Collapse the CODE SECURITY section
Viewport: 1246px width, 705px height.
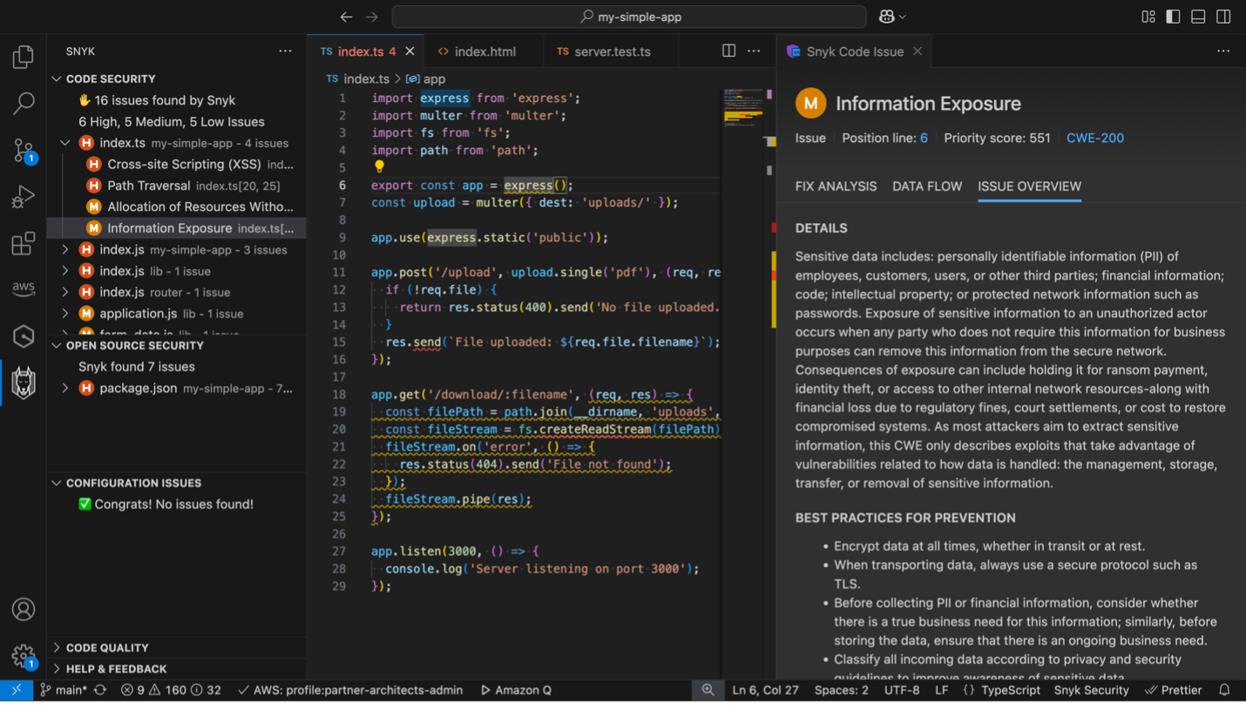click(x=58, y=78)
